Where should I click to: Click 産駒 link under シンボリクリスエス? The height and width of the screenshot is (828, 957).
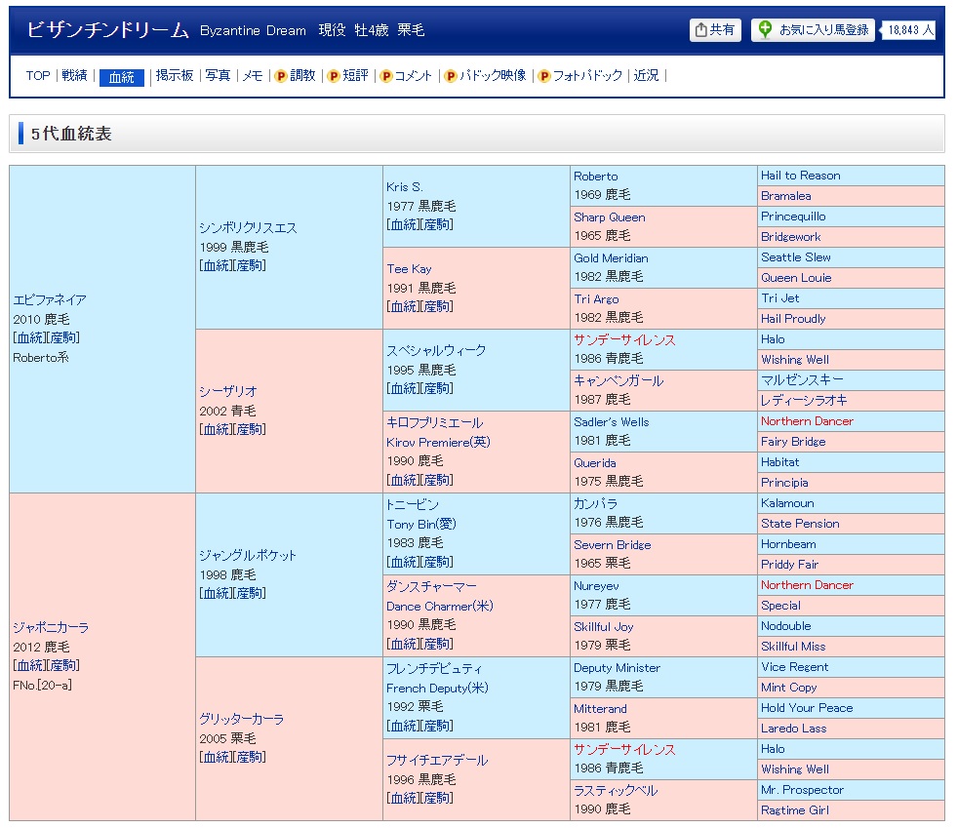[x=250, y=265]
